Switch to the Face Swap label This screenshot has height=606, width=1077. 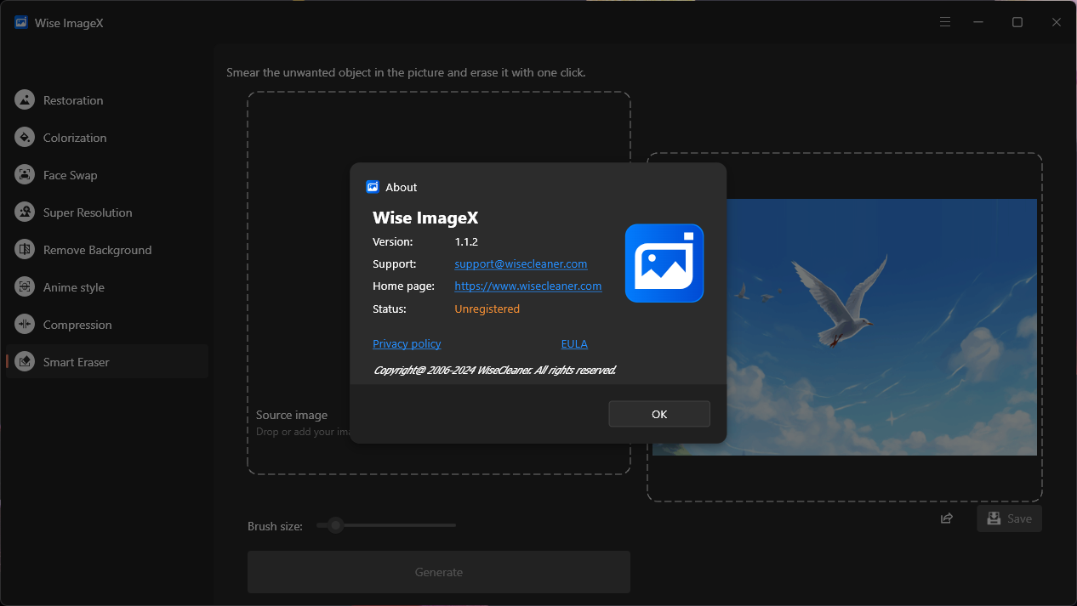click(71, 175)
